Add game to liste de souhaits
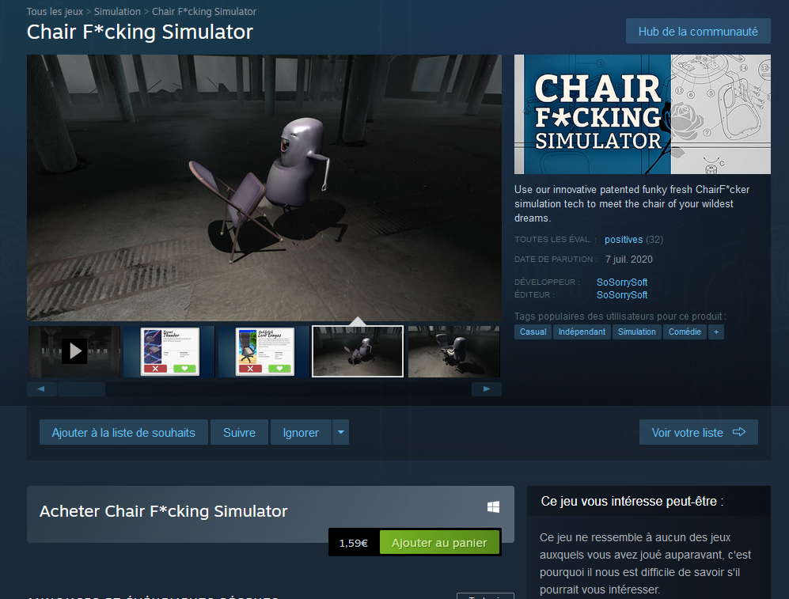The width and height of the screenshot is (789, 599). (x=123, y=432)
